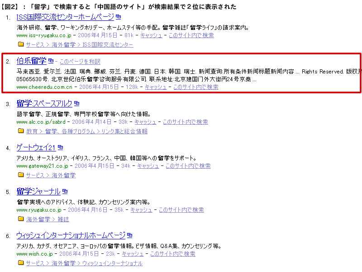This screenshot has height=272, width=362.
Task: Click folder icon before 教育 category path
Action: pyautogui.click(x=20, y=131)
